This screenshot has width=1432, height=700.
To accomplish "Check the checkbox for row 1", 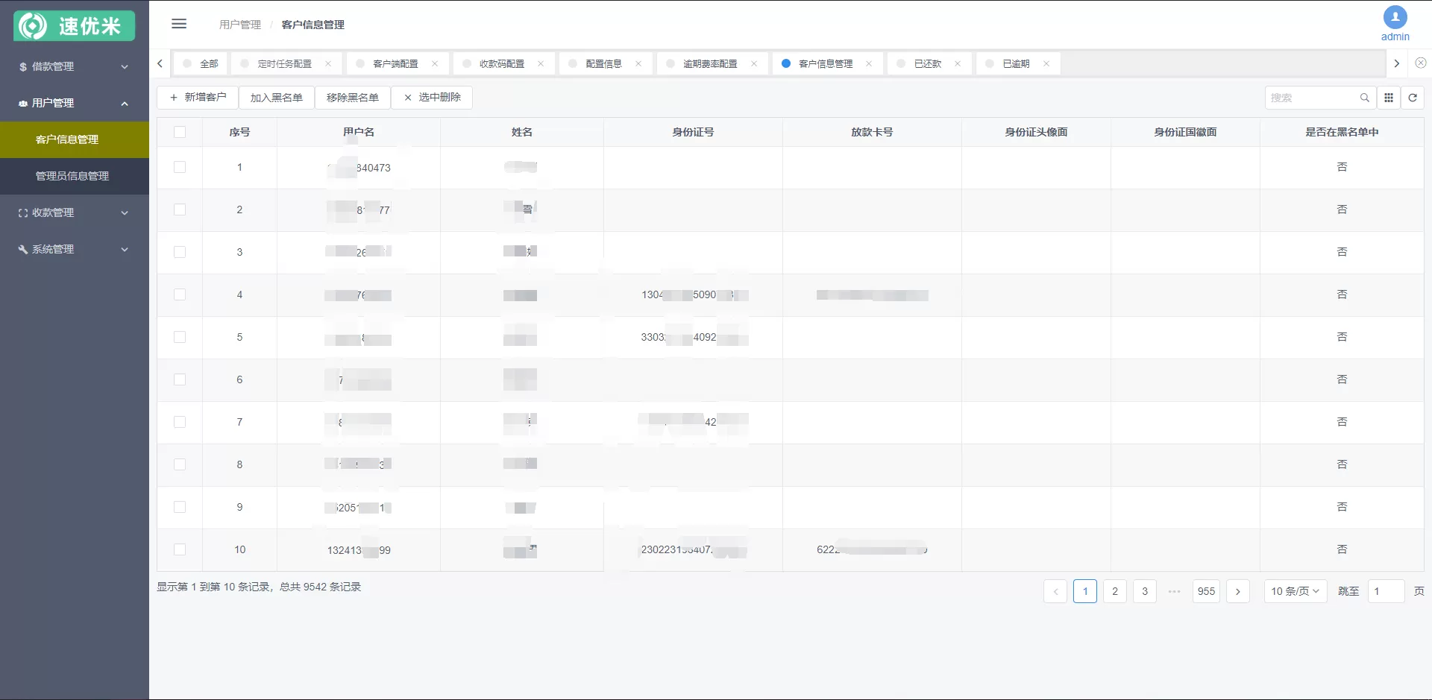I will pyautogui.click(x=180, y=168).
